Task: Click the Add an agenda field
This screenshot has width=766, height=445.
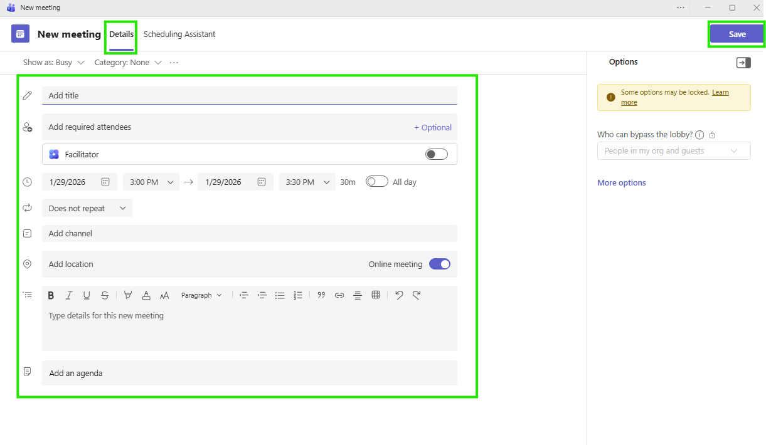Action: 250,373
